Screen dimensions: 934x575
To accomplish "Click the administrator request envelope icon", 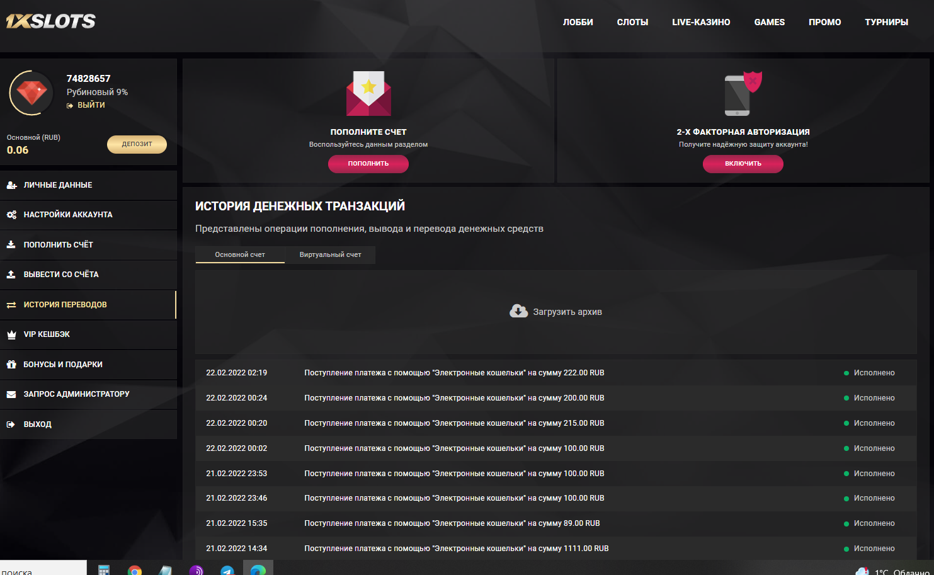I will pyautogui.click(x=11, y=394).
